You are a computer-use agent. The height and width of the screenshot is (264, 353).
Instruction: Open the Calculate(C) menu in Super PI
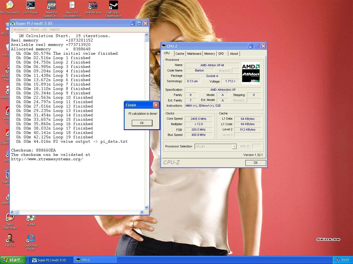click(19, 29)
